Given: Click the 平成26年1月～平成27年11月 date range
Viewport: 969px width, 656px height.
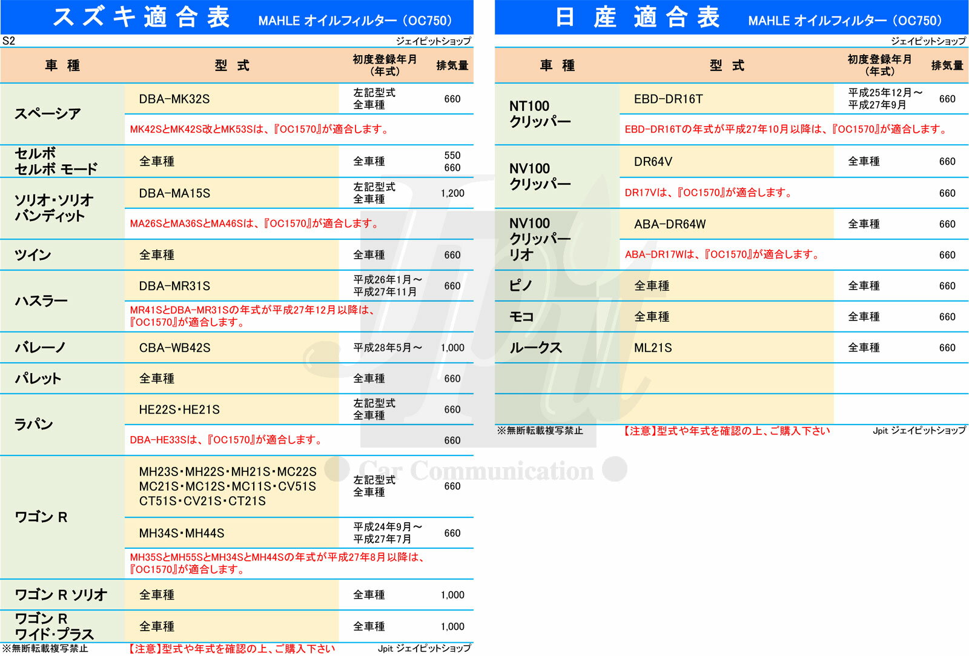Looking at the screenshot, I should tap(388, 286).
